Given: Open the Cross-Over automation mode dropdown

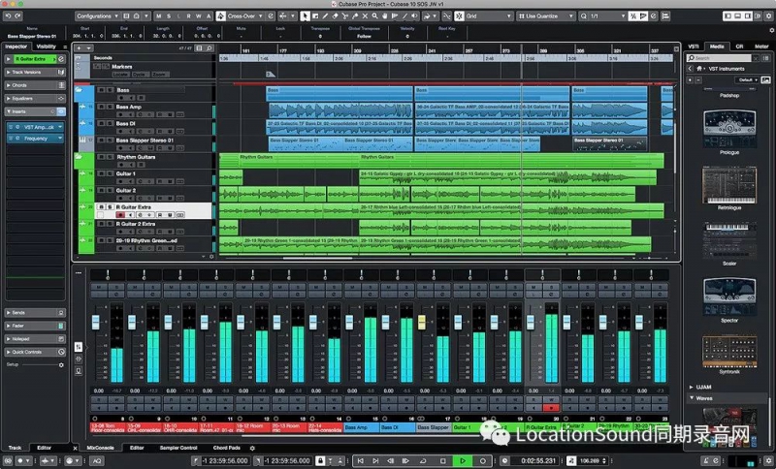Looking at the screenshot, I should point(245,16).
